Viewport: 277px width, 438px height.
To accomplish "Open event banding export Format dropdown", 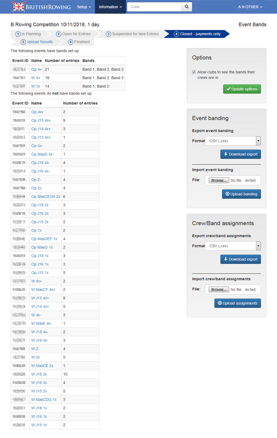I will coord(233,141).
